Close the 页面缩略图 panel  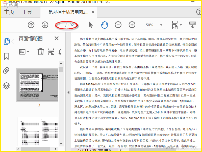pyautogui.click(x=57, y=39)
